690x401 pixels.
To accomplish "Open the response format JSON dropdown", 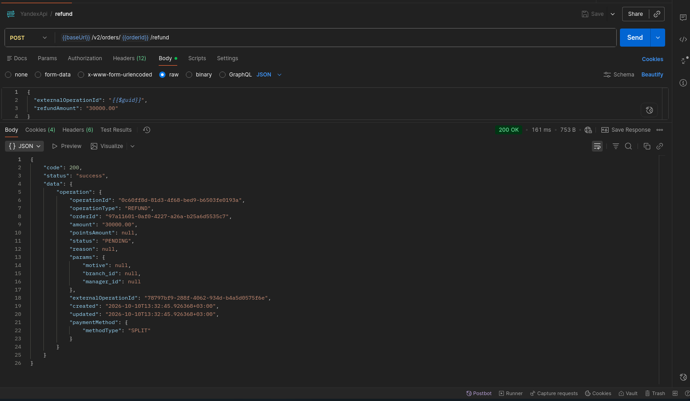I will 24,146.
